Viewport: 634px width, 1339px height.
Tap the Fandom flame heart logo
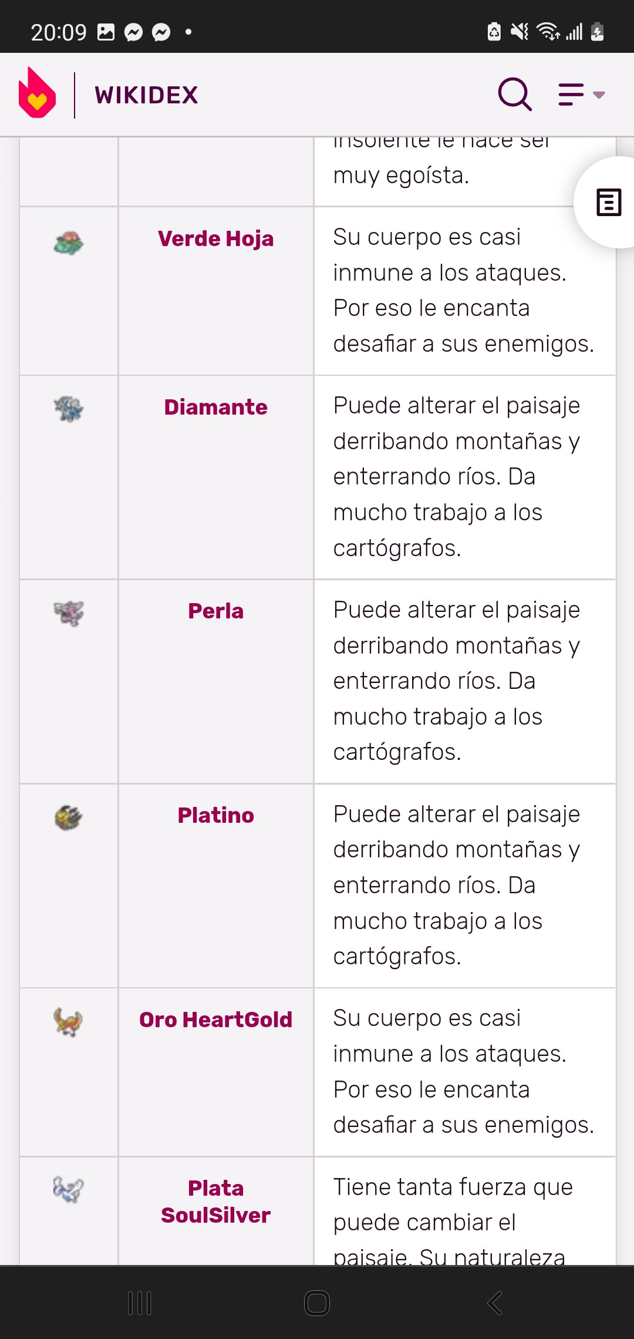(37, 94)
